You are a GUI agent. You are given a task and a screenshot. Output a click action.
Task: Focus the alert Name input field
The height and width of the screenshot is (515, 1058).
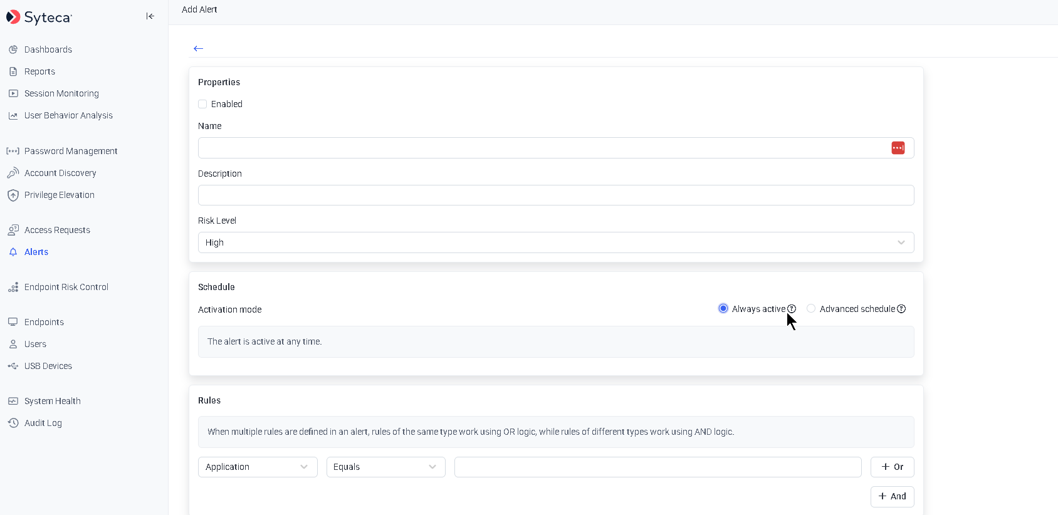(x=556, y=148)
